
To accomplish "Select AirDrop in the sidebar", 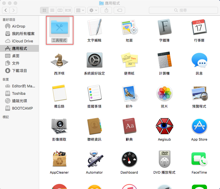I will click(19, 26).
